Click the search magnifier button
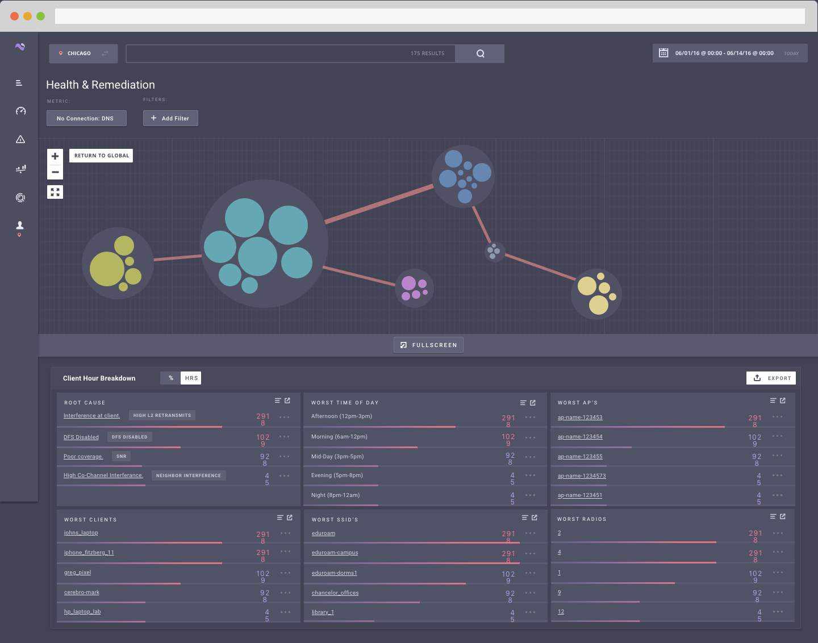Image resolution: width=818 pixels, height=643 pixels. point(480,53)
